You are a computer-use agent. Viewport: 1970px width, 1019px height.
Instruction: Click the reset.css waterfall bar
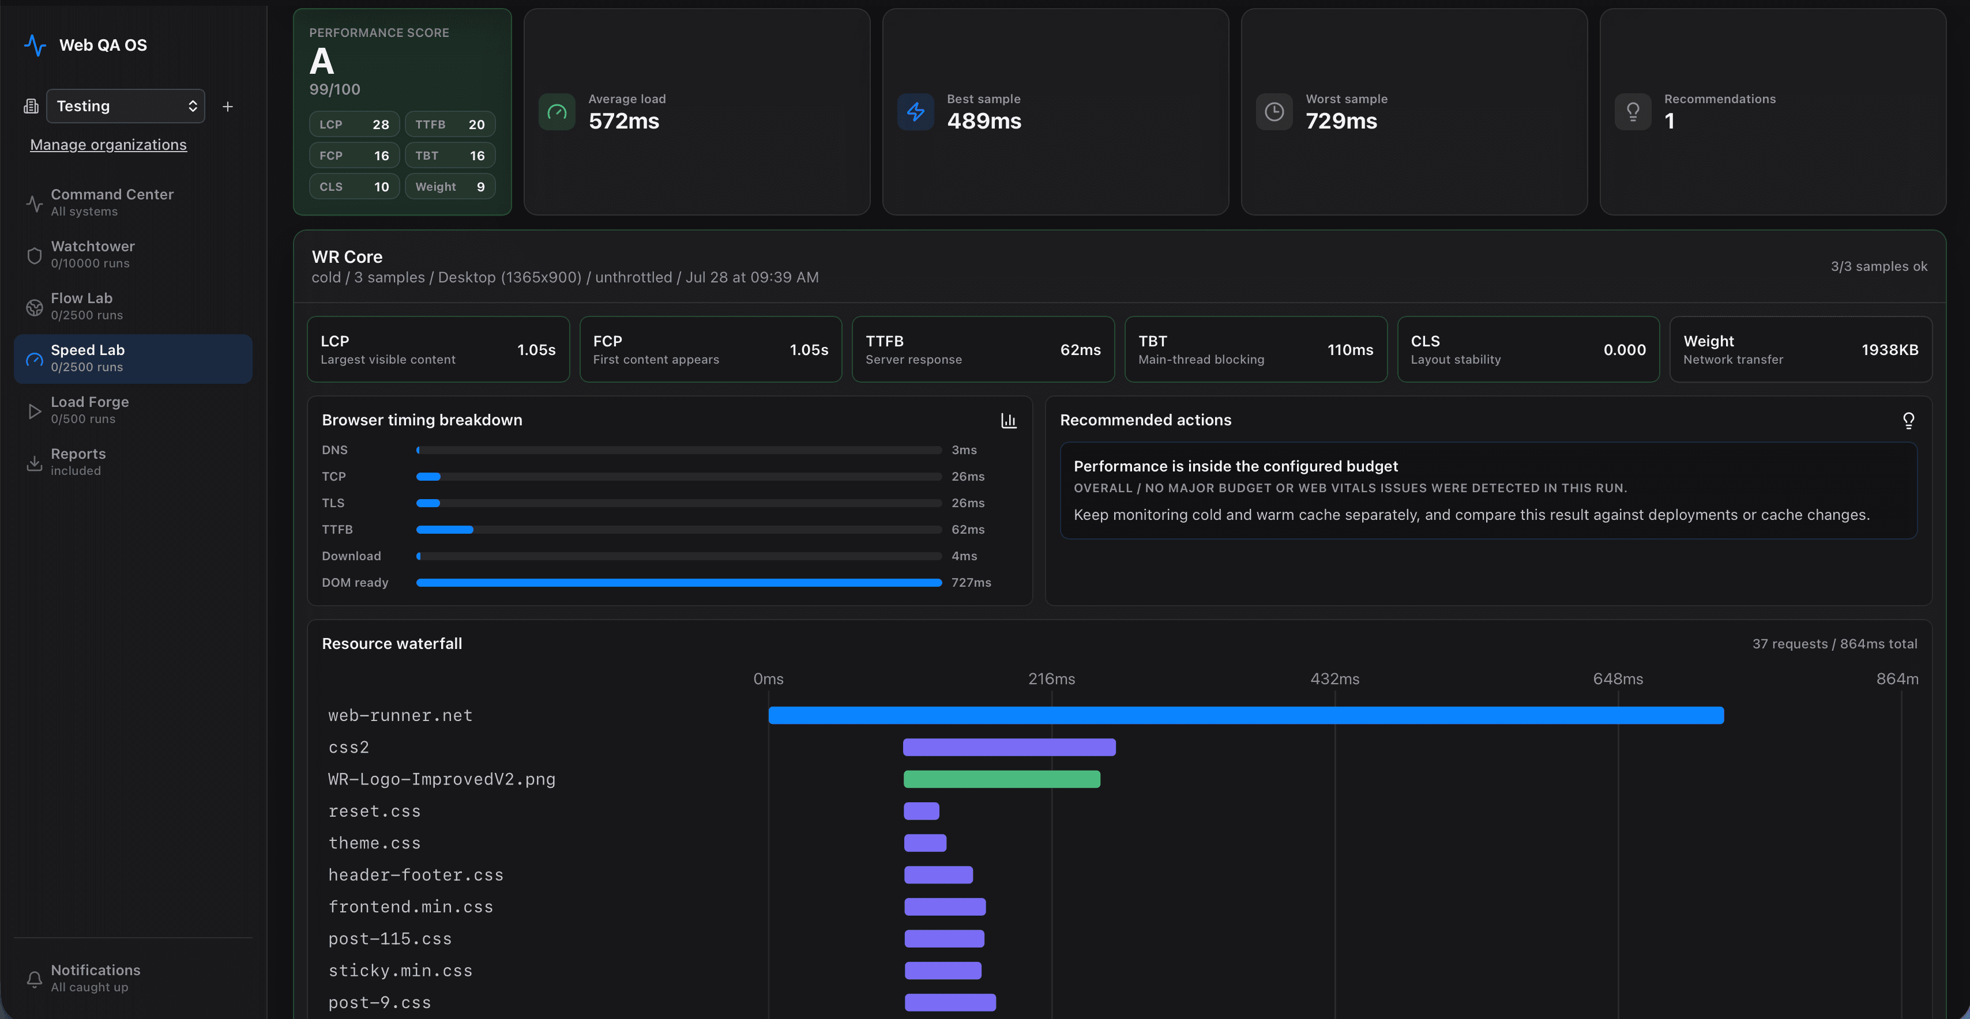[922, 811]
